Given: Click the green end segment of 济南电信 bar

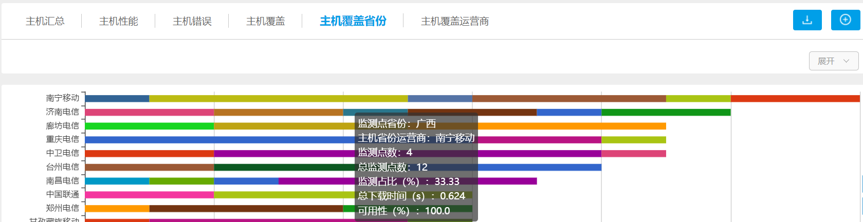Looking at the screenshot, I should tap(666, 112).
